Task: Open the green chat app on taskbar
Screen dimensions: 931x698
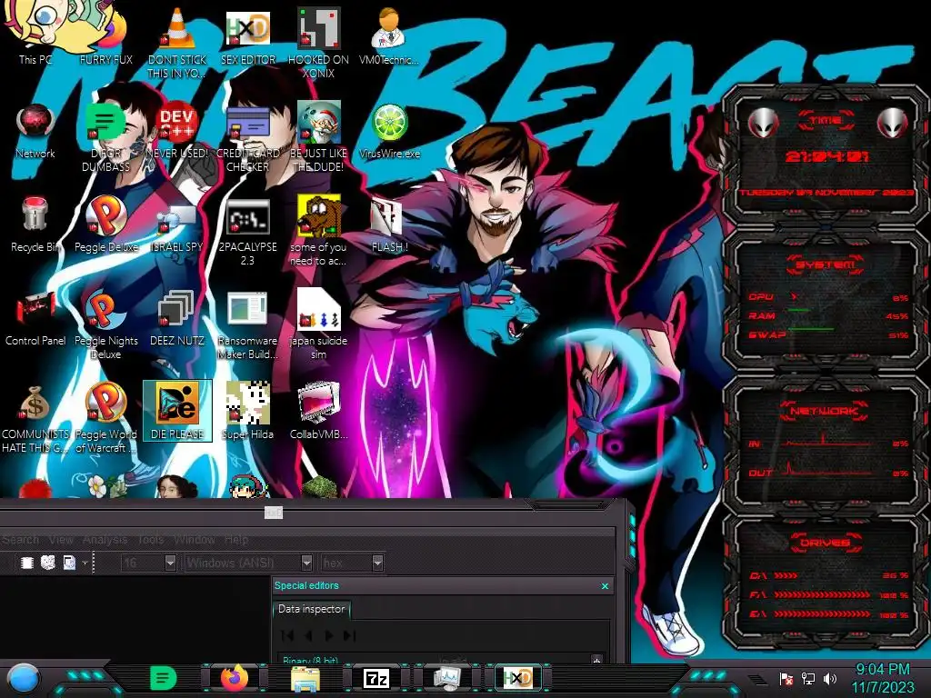Action: point(164,678)
